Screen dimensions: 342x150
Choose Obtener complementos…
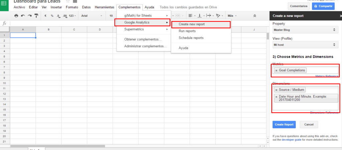pyautogui.click(x=144, y=39)
